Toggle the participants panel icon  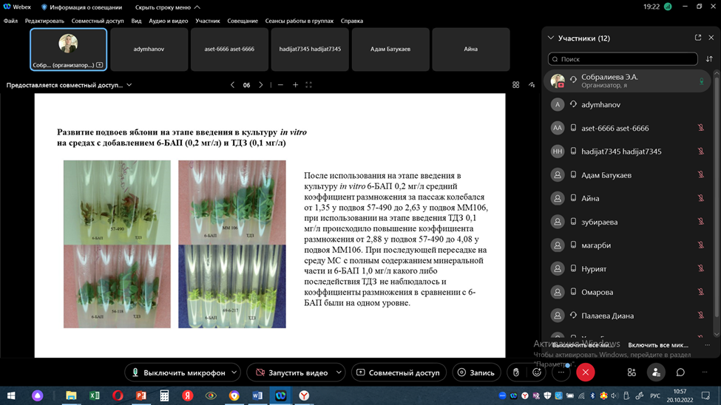[656, 372]
